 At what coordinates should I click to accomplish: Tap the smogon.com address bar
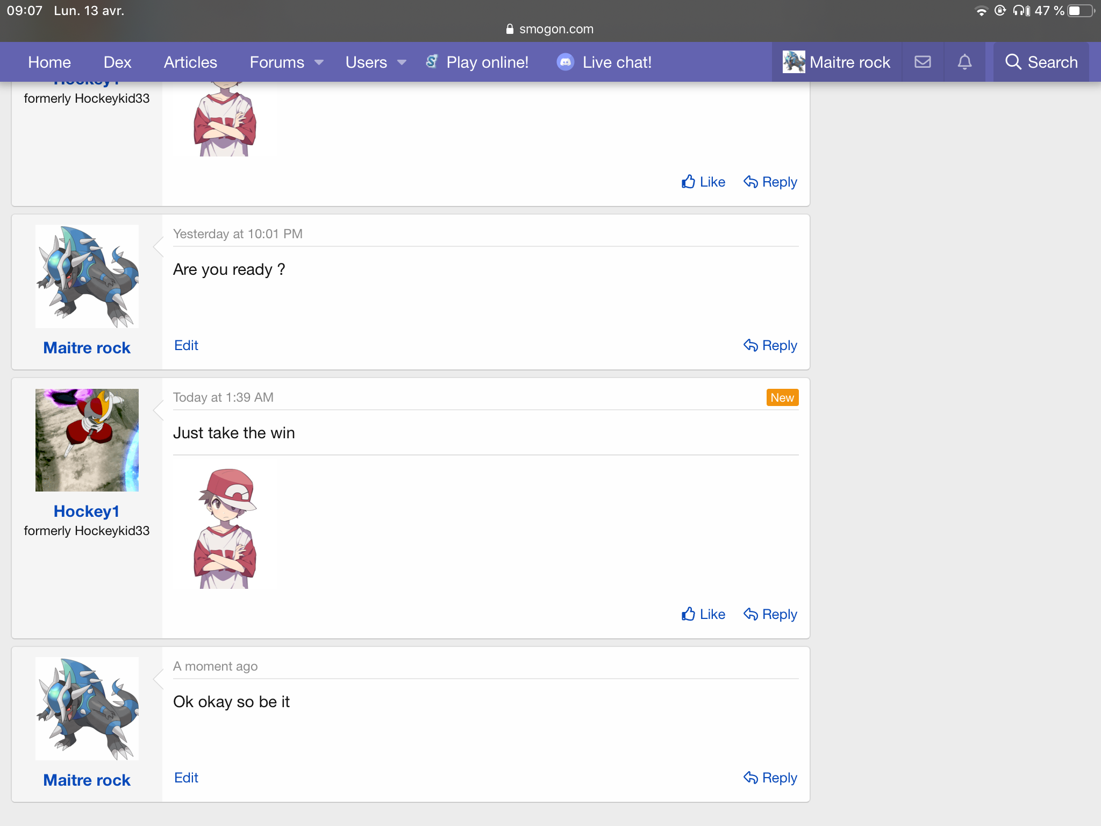click(x=550, y=29)
